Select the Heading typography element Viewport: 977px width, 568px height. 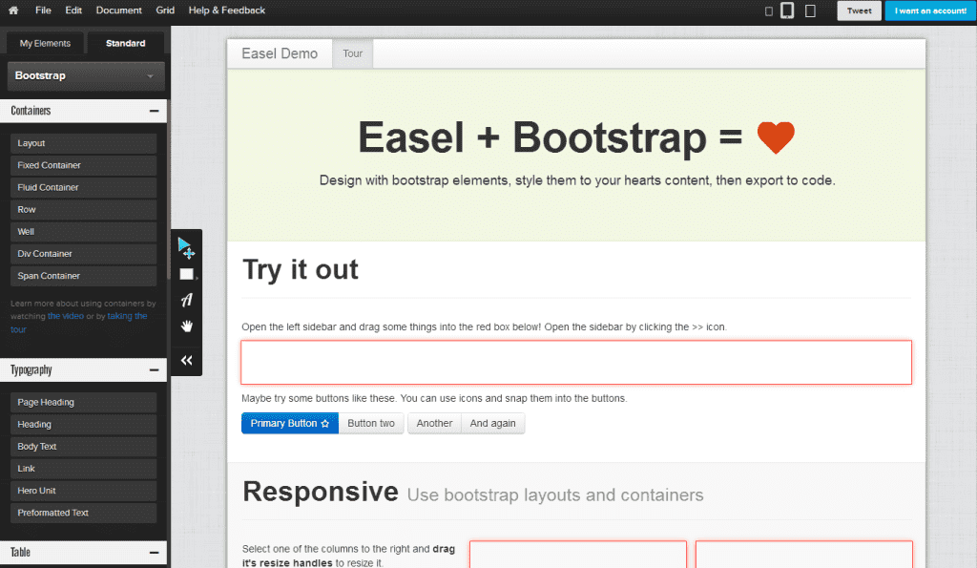(83, 425)
